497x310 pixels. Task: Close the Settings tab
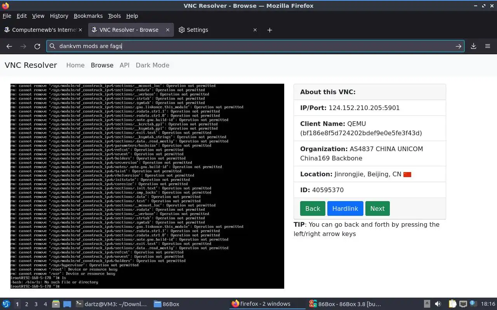coord(255,30)
